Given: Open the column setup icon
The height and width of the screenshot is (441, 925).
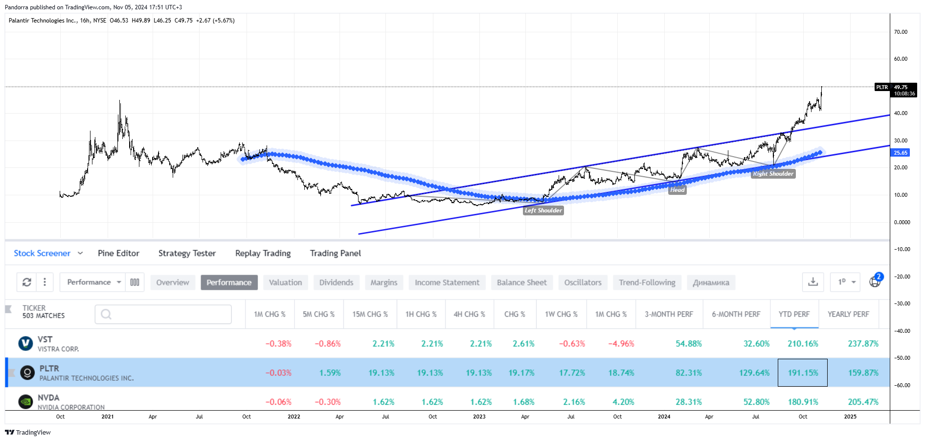Looking at the screenshot, I should coord(135,282).
